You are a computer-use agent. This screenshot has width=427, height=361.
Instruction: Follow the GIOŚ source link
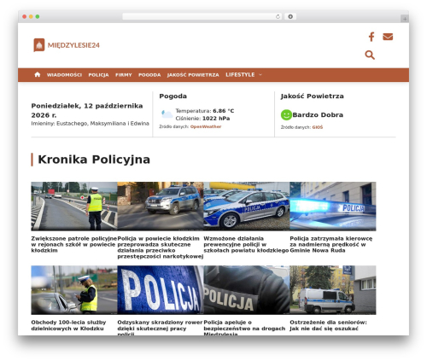[x=318, y=127]
